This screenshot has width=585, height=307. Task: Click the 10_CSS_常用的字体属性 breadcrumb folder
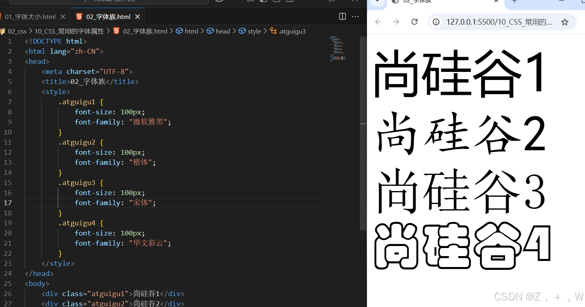click(69, 31)
